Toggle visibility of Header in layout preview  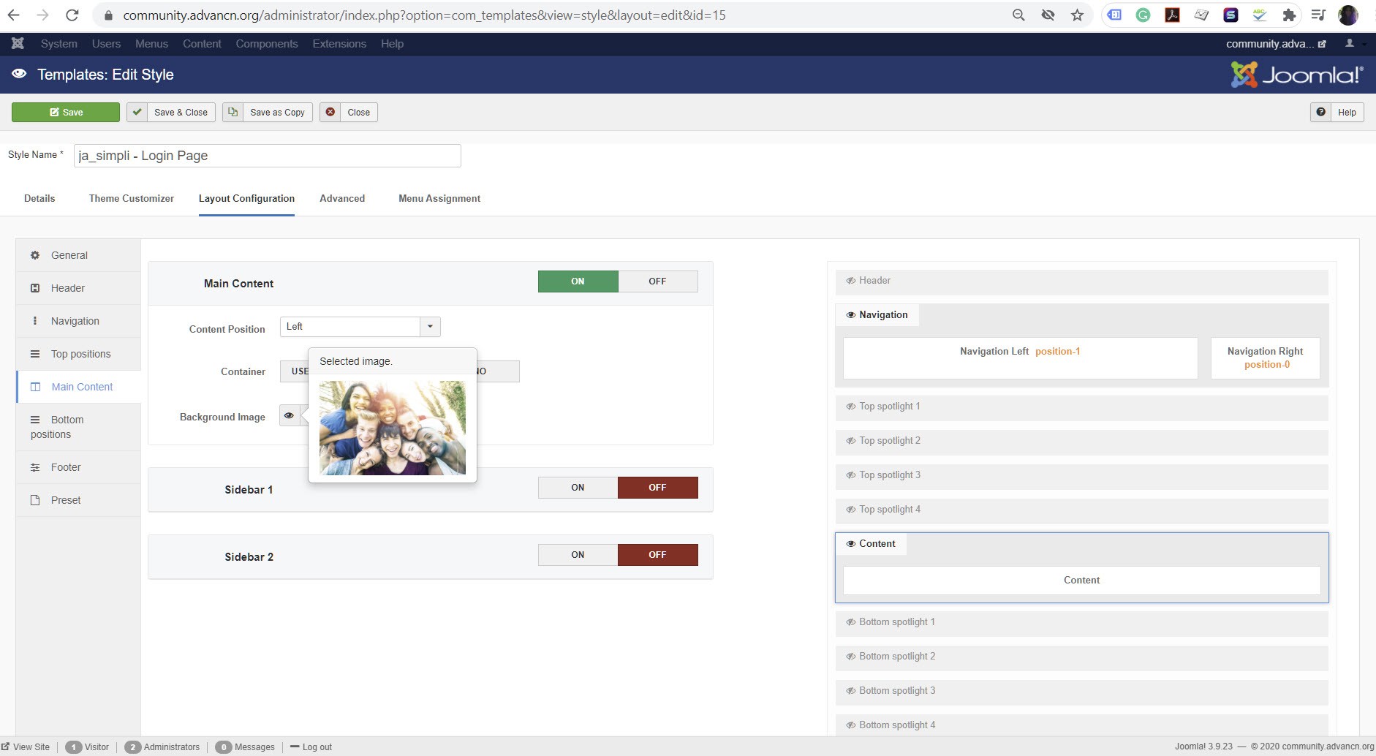click(850, 281)
